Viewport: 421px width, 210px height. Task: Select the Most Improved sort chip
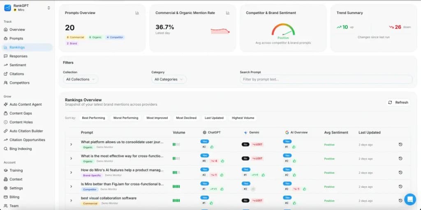(x=157, y=118)
